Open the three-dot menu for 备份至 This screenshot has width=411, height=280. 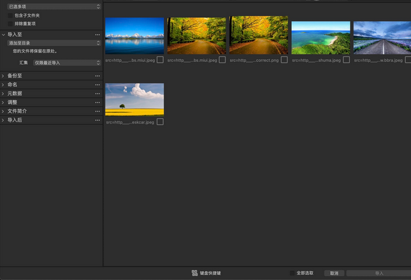[x=97, y=76]
